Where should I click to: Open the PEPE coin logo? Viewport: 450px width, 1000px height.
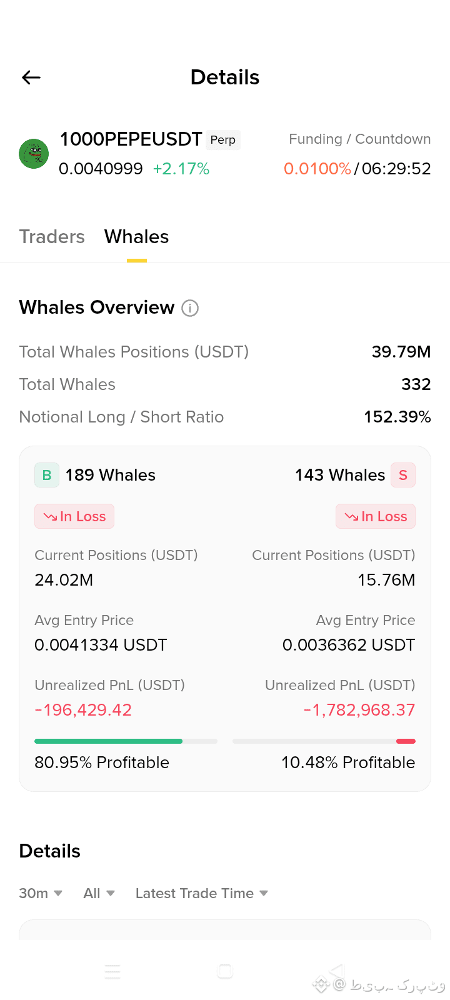coord(34,154)
